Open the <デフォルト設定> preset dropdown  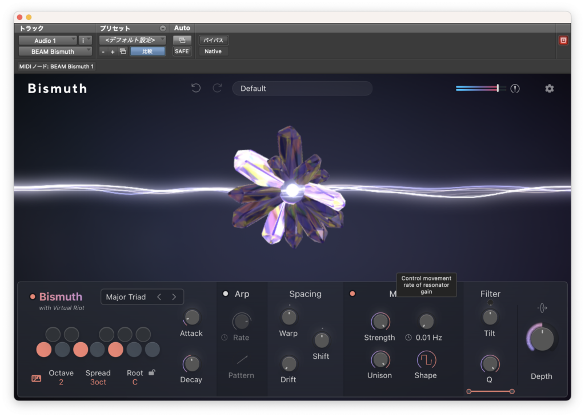(x=133, y=40)
